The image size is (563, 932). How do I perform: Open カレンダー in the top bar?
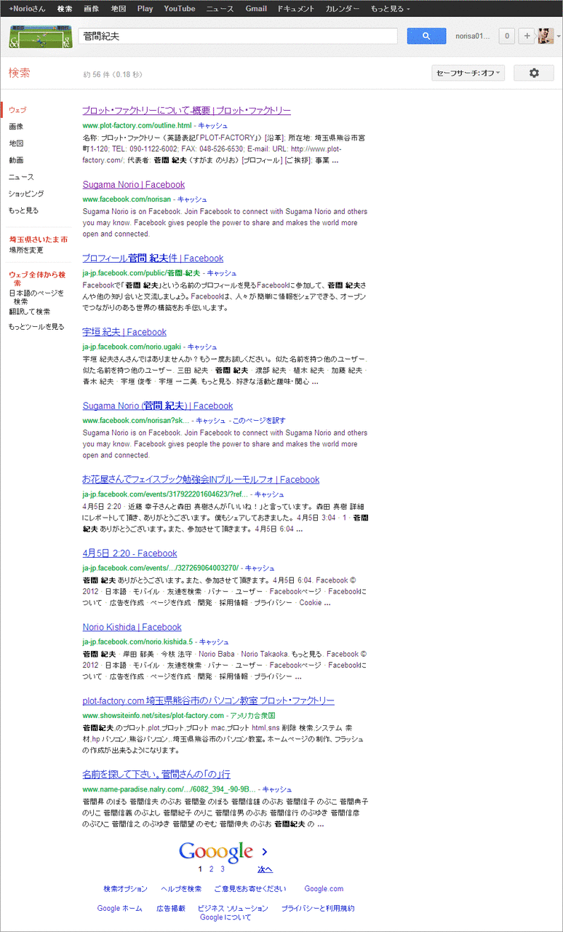tap(343, 9)
